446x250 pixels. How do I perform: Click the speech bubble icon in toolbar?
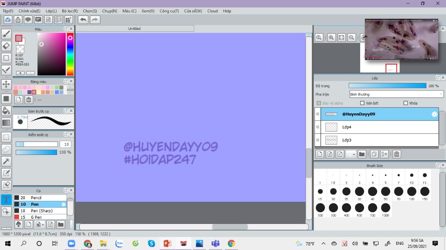point(28,20)
